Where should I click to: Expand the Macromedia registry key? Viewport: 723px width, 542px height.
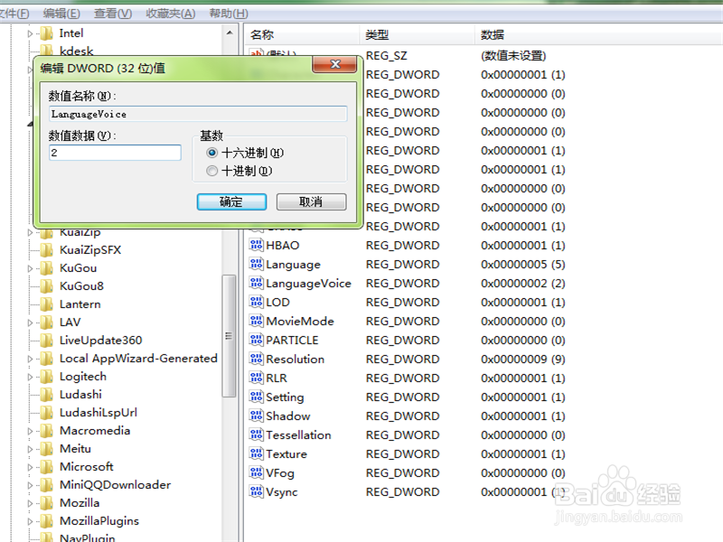pos(29,430)
